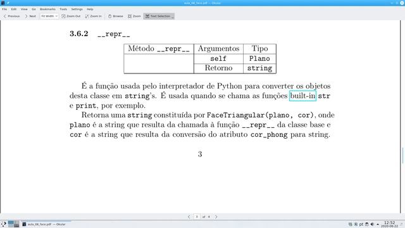Click the total pages count button

(209, 217)
